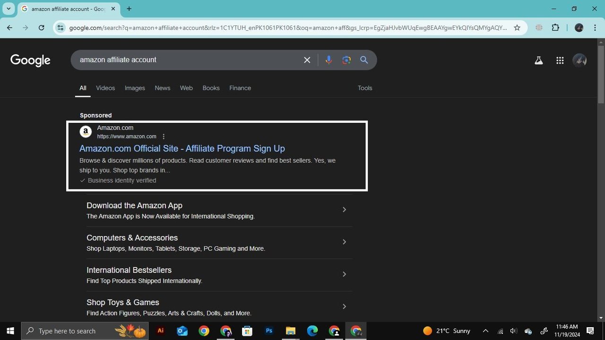This screenshot has height=340, width=605.
Task: Open the 21°C Sunny weather widget
Action: click(447, 331)
